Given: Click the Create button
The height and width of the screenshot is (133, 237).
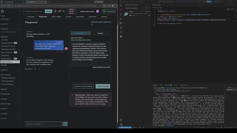Looking at the screenshot, I should [48, 11].
